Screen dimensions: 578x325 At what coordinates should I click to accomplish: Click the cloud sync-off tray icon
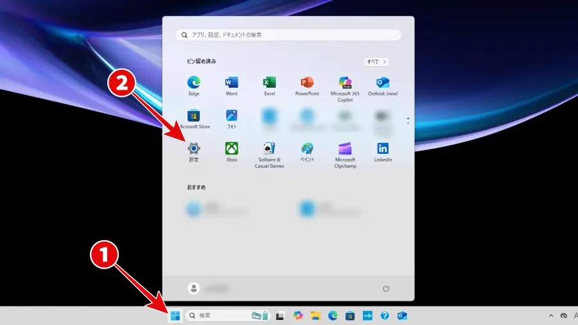(x=564, y=315)
